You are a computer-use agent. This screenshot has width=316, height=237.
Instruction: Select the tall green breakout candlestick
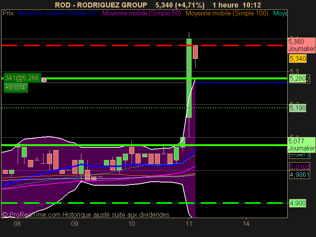[189, 78]
